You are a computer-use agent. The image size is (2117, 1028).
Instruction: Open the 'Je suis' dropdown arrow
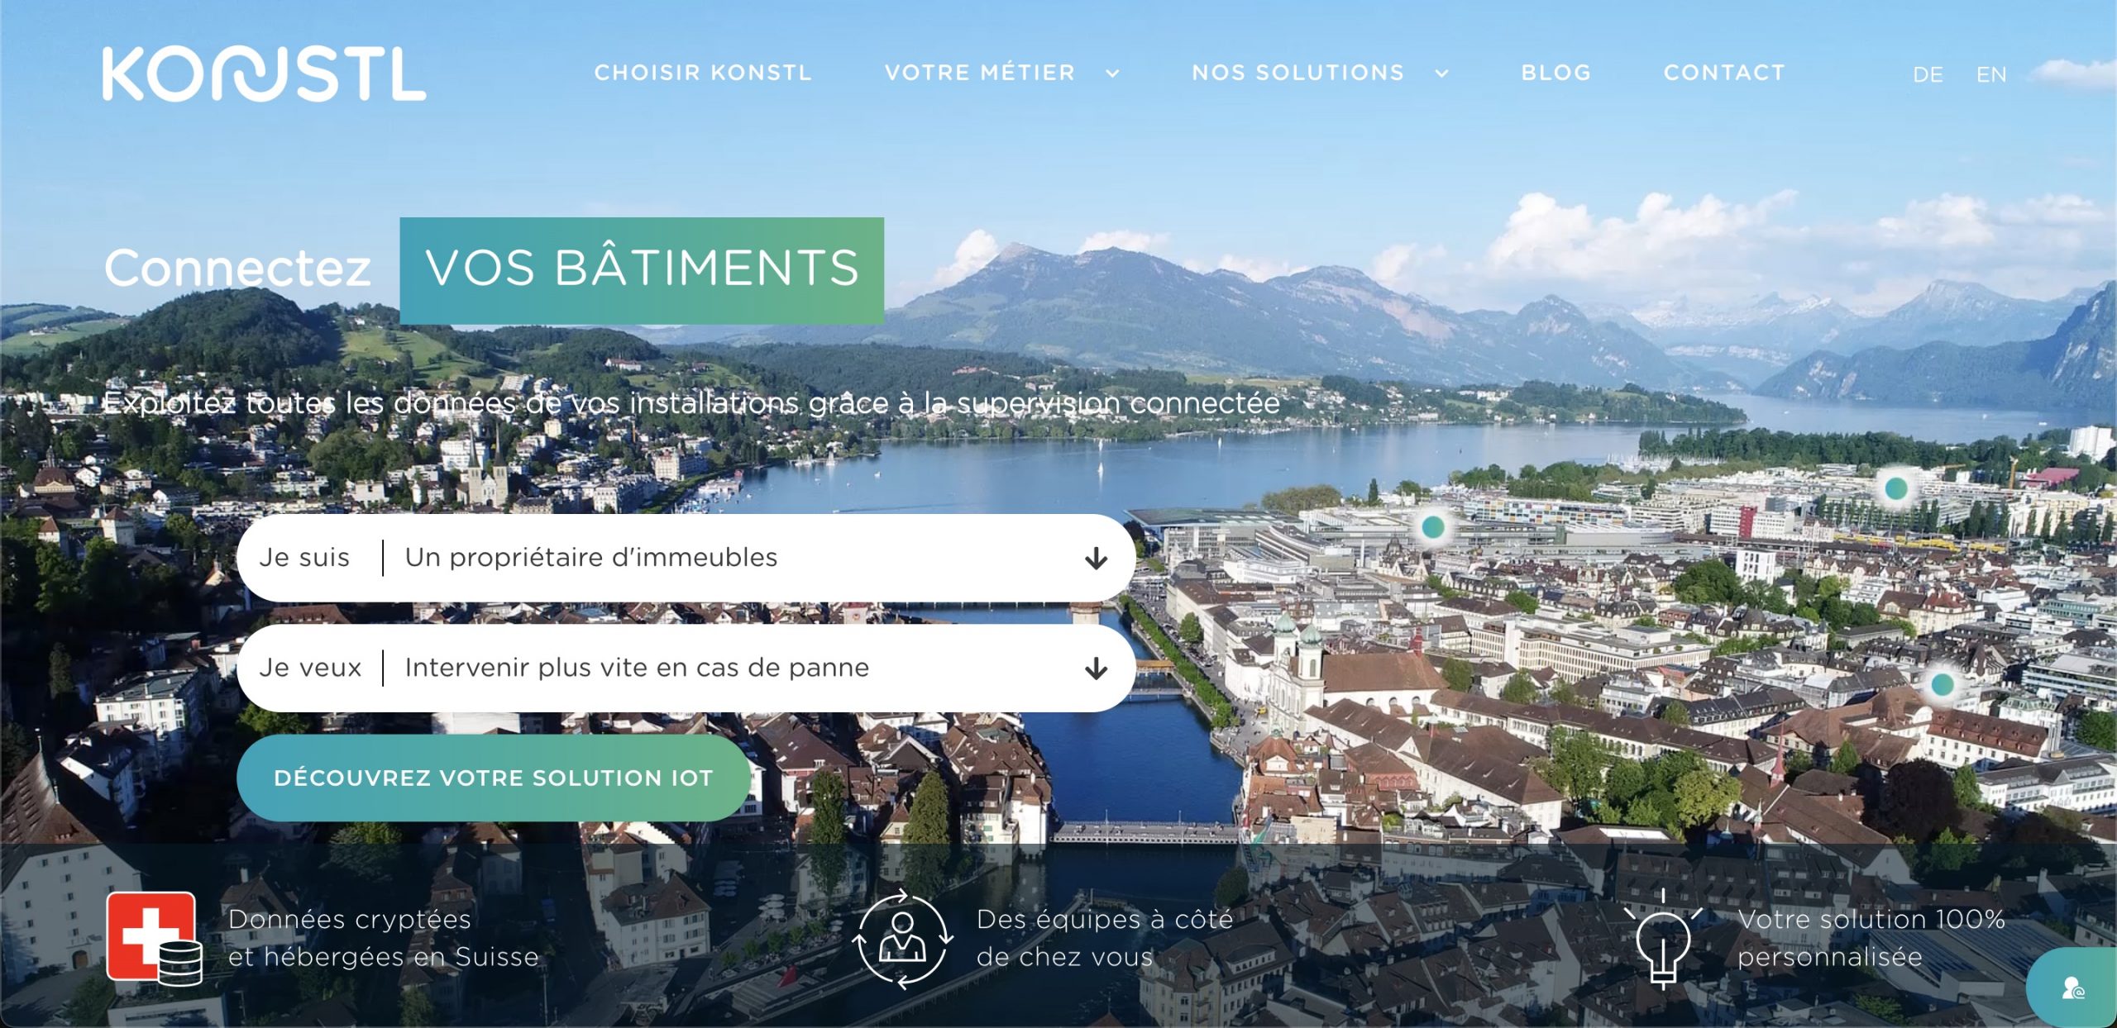pyautogui.click(x=1097, y=559)
